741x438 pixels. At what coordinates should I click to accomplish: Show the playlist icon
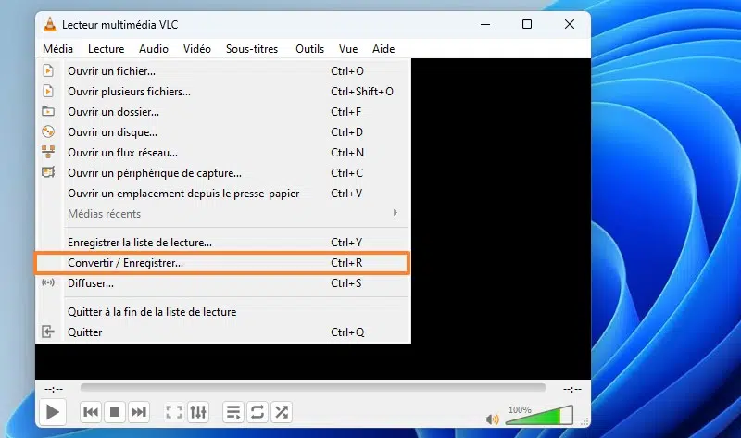233,412
